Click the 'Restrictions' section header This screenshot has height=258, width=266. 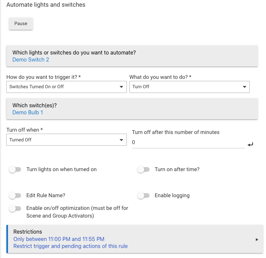tap(28, 232)
